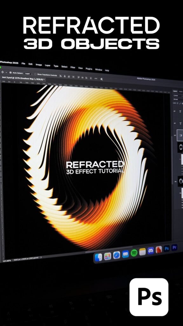Image resolution: width=183 pixels, height=326 pixels.
Task: Click the large Ps logo badge
Action: click(149, 297)
